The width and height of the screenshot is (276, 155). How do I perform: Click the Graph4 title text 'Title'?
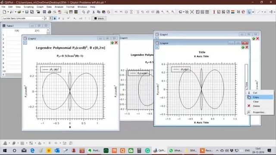(x=202, y=52)
